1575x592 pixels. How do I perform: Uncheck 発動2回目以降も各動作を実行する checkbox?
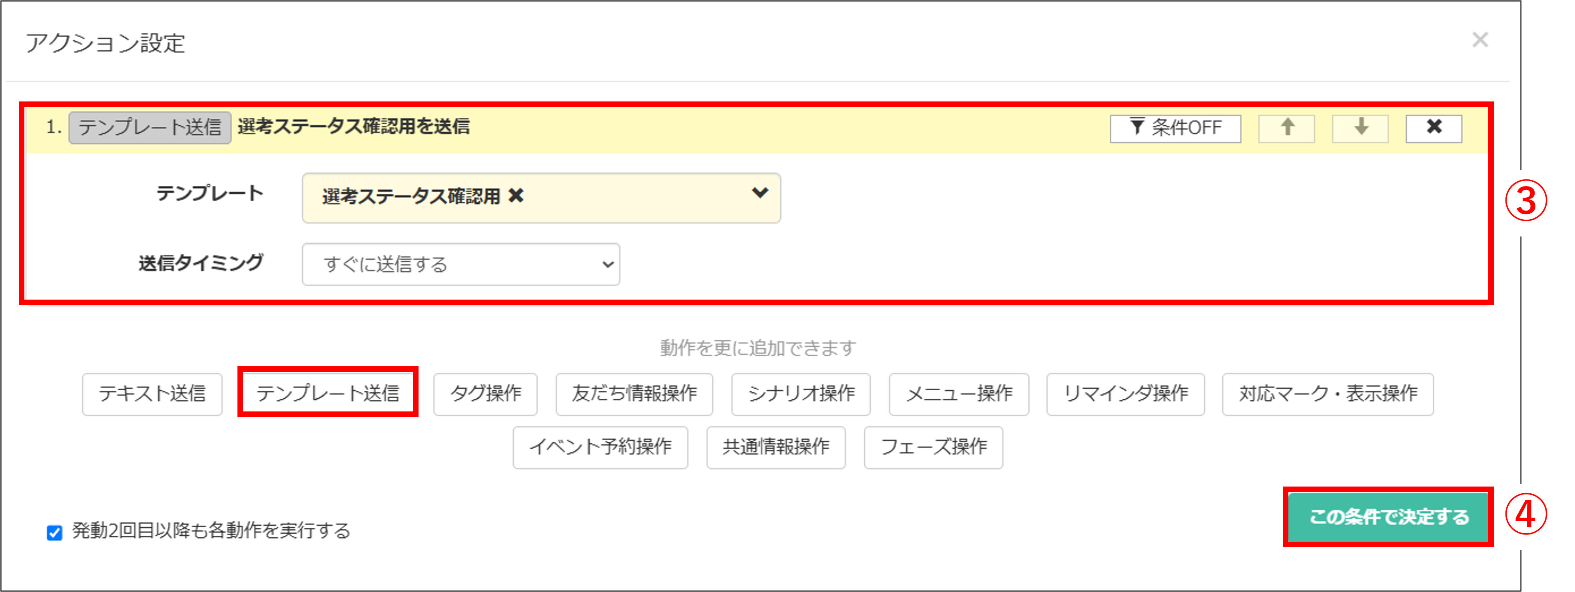[x=54, y=532]
